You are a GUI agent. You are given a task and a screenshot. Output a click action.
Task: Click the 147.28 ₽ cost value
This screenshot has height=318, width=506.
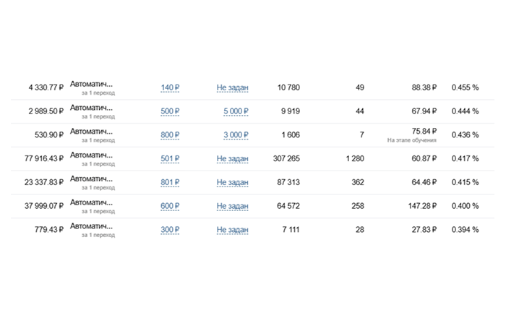419,207
